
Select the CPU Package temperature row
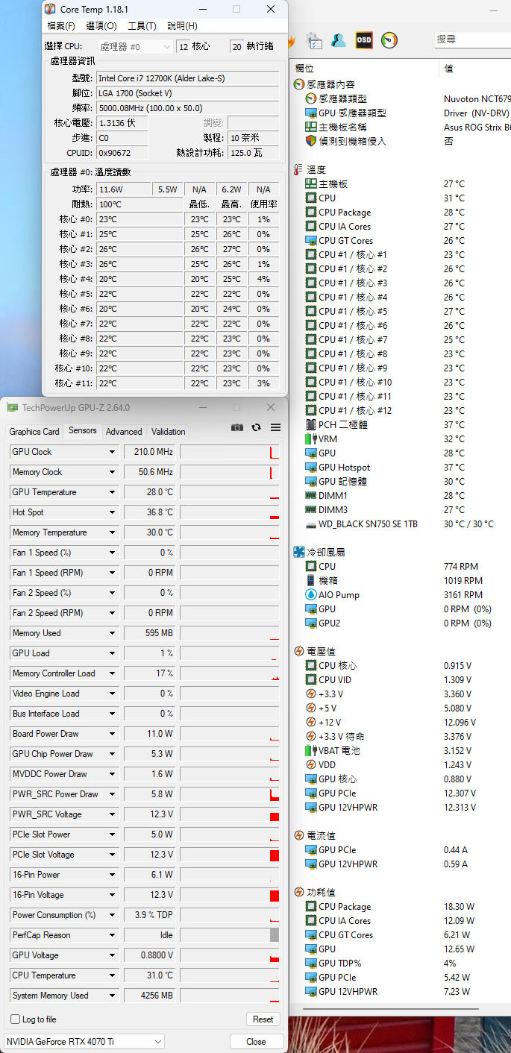(401, 212)
